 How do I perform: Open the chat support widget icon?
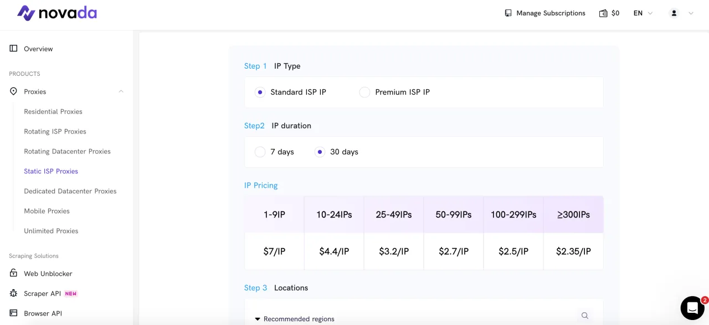click(692, 308)
